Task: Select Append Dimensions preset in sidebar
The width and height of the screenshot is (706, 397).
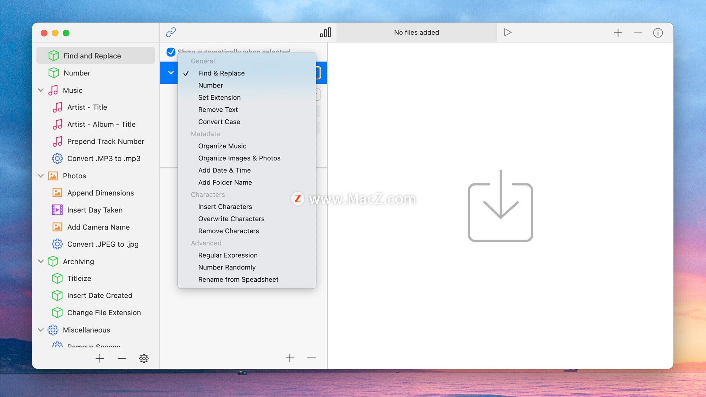Action: (100, 193)
